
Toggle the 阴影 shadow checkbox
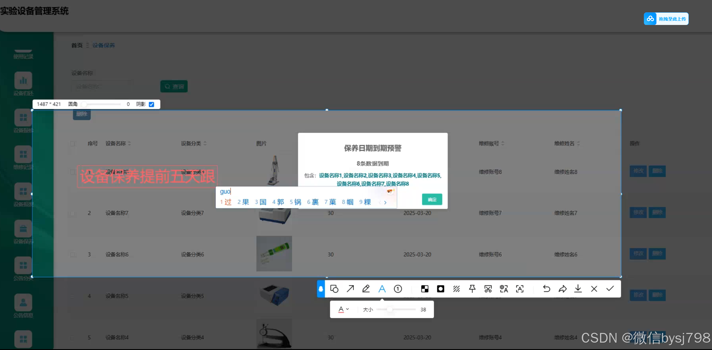pos(152,104)
